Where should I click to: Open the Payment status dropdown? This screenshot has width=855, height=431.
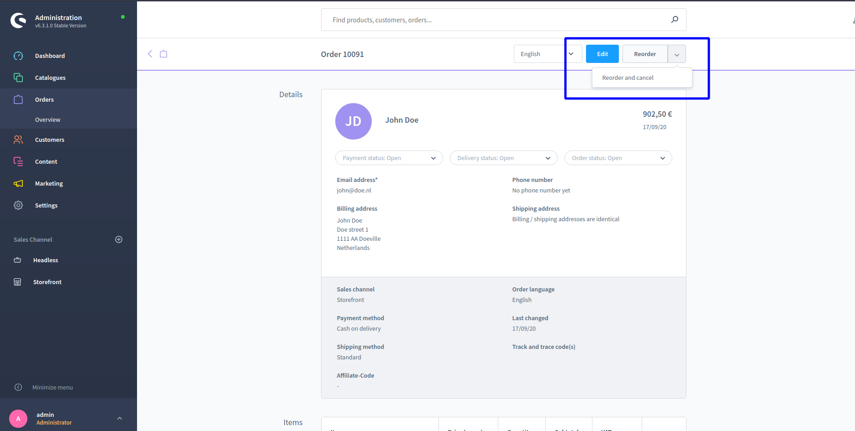point(389,158)
